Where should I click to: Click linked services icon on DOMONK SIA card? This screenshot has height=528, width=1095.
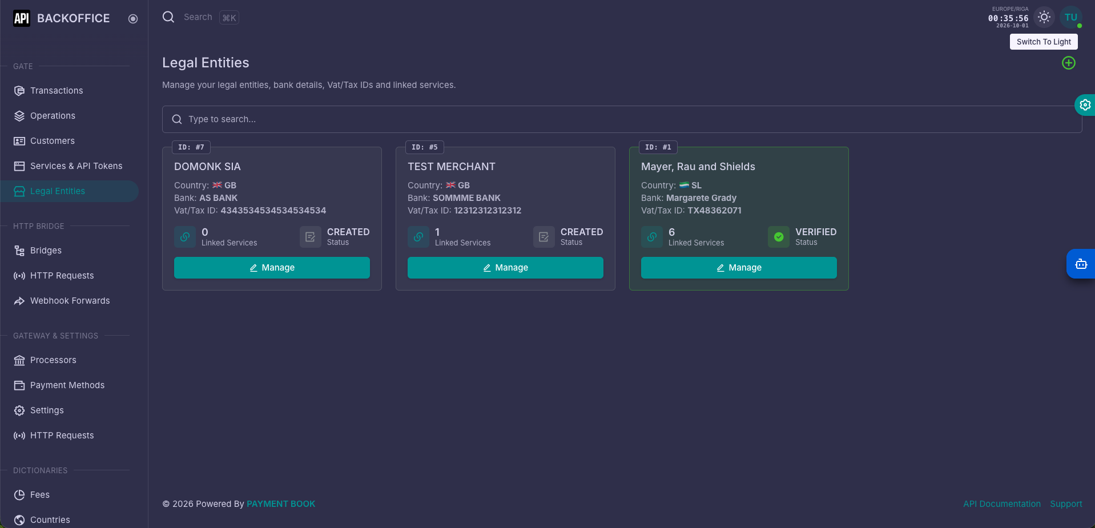185,237
